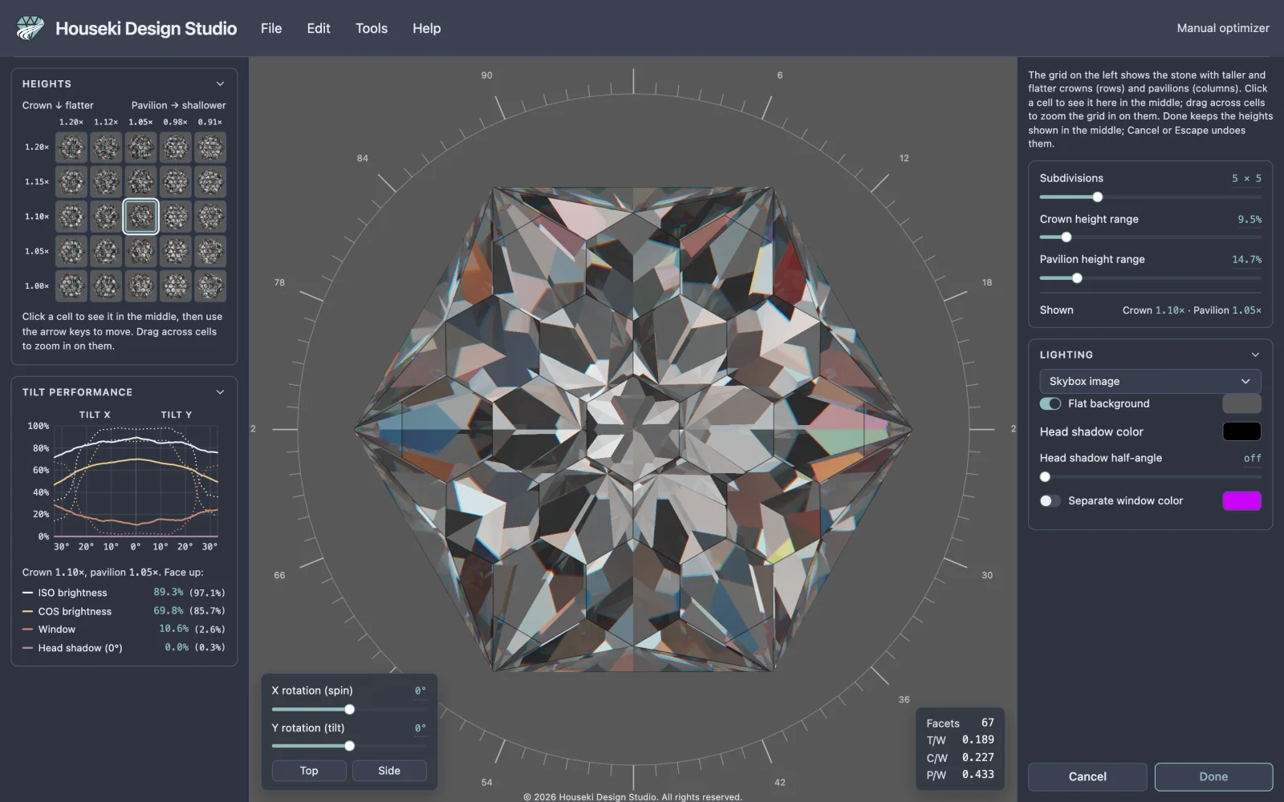This screenshot has width=1284, height=802.
Task: Click the X rotation 0° value field
Action: 421,691
